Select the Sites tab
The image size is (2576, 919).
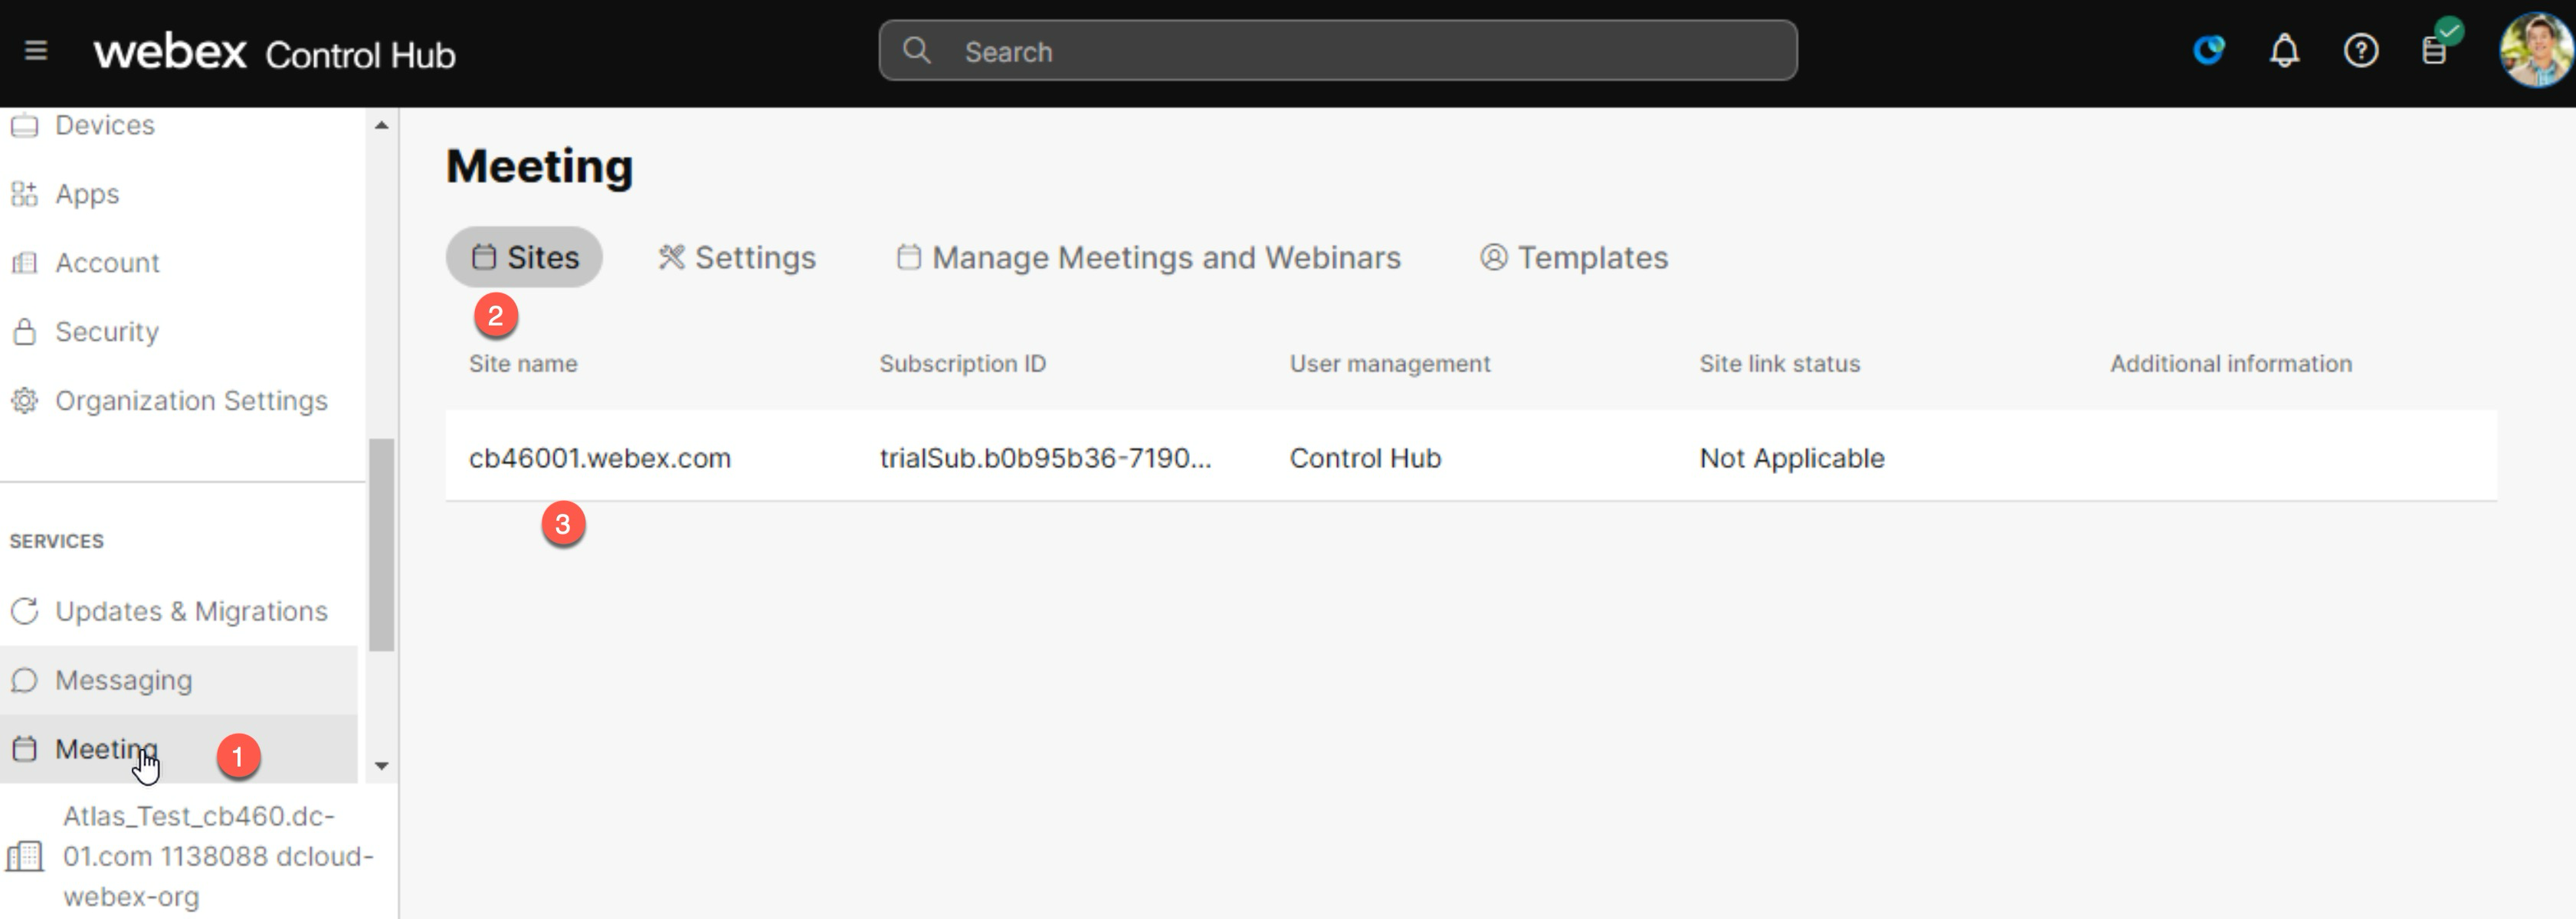tap(525, 258)
